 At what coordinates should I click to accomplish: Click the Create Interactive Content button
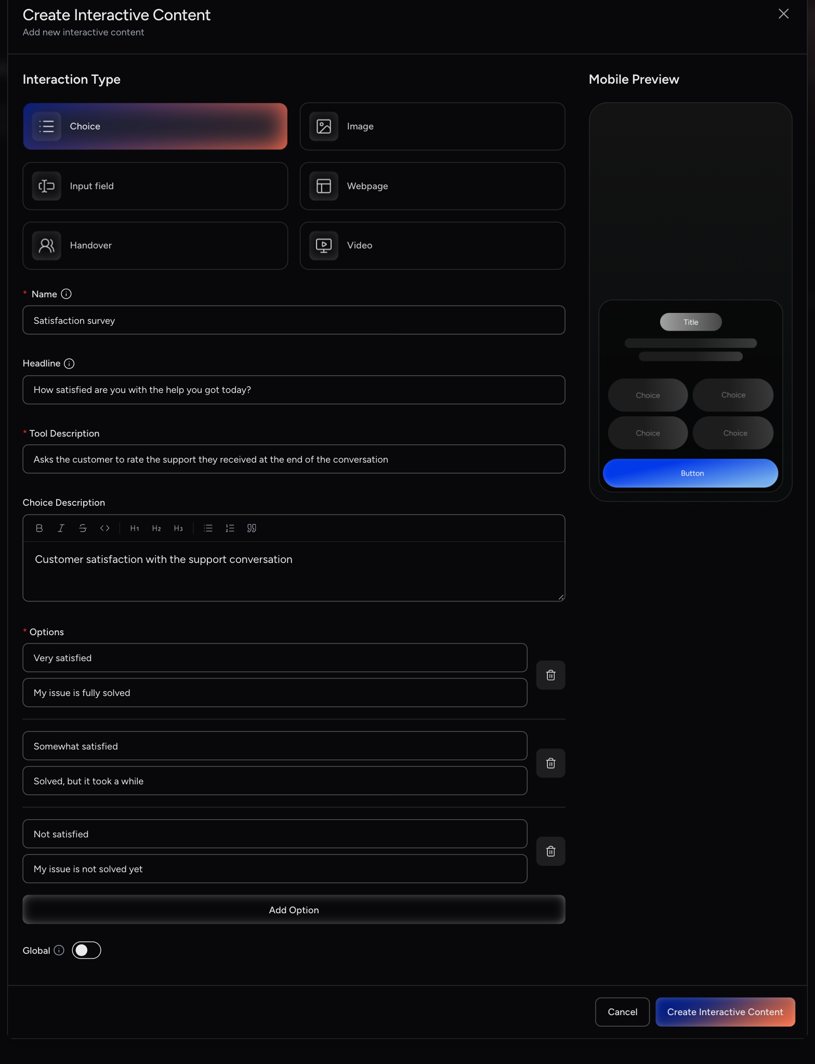pos(725,1012)
